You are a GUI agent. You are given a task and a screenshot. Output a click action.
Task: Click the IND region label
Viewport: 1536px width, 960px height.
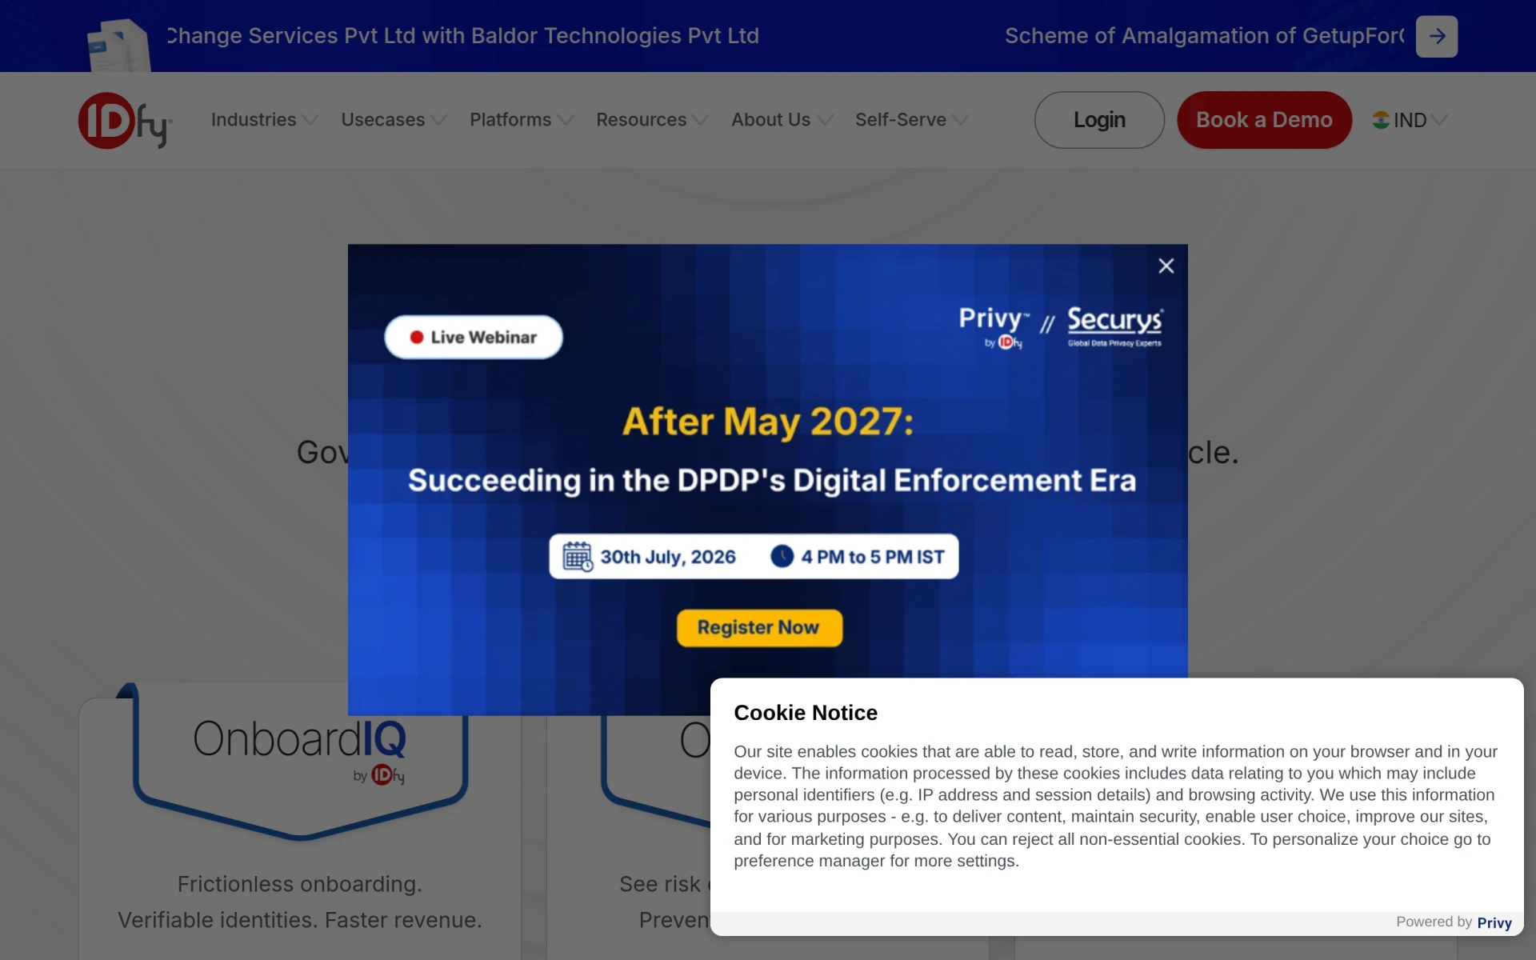coord(1410,120)
